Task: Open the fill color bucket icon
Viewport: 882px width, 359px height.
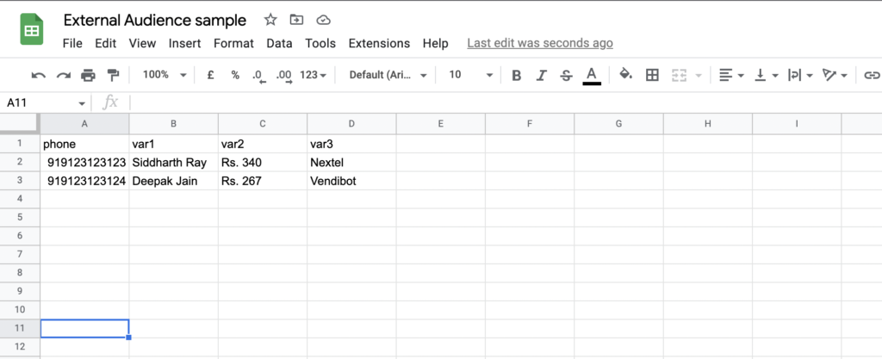Action: (625, 74)
